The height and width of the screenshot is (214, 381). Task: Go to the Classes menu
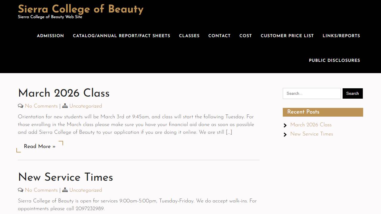[189, 36]
